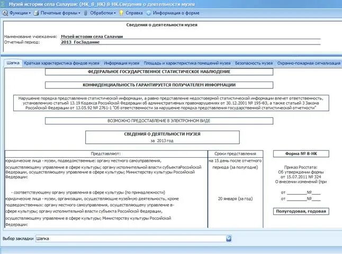Click the Наименование учреждения field value

click(x=191, y=37)
